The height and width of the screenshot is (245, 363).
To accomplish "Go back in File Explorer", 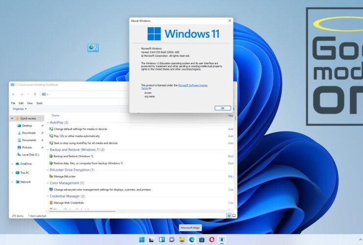I will point(14,94).
